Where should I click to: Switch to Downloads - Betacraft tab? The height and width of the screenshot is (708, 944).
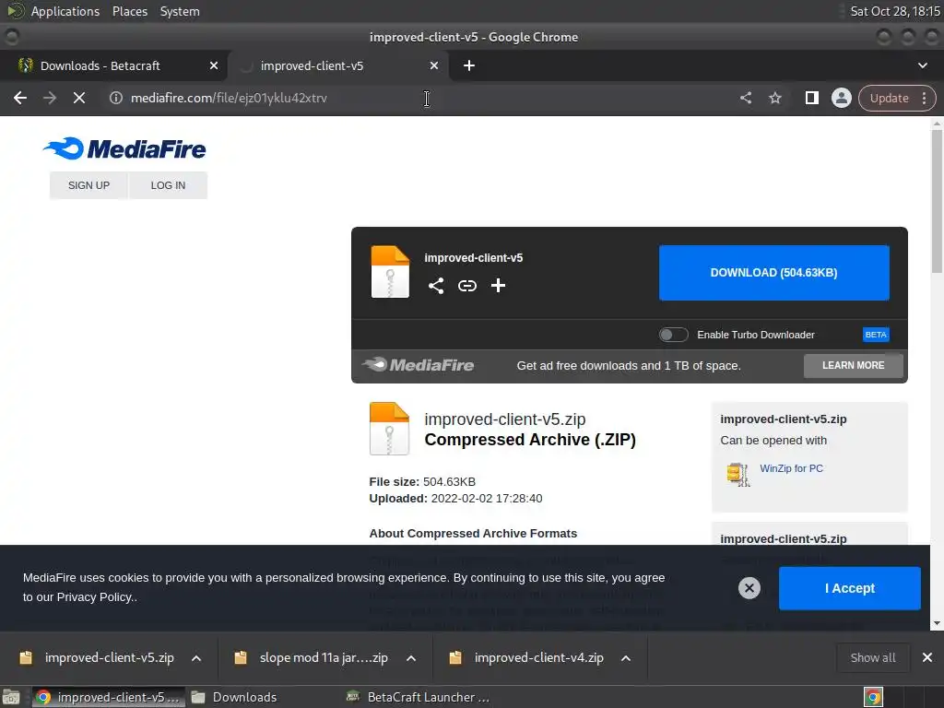coord(112,65)
